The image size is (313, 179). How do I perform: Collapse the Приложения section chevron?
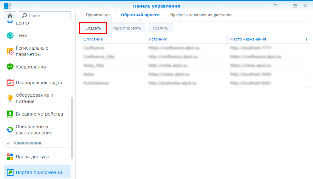(8, 143)
